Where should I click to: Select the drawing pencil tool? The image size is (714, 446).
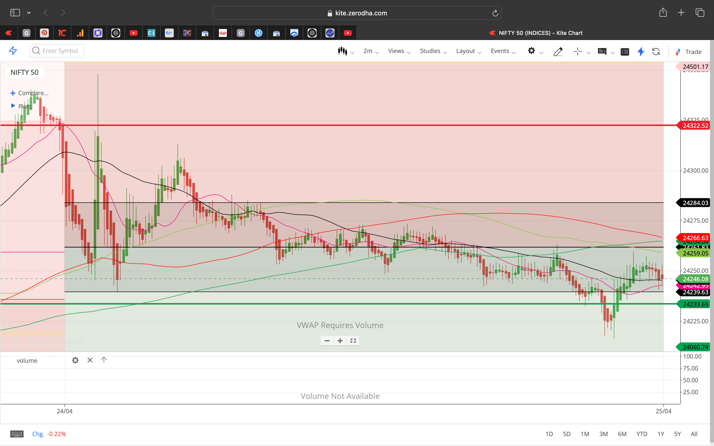(558, 51)
